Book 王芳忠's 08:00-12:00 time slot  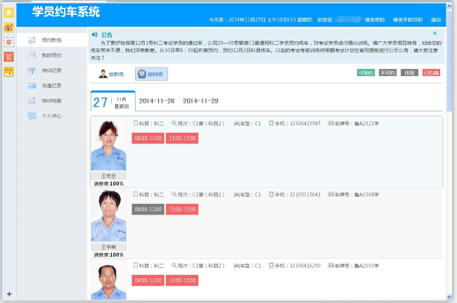pos(148,138)
